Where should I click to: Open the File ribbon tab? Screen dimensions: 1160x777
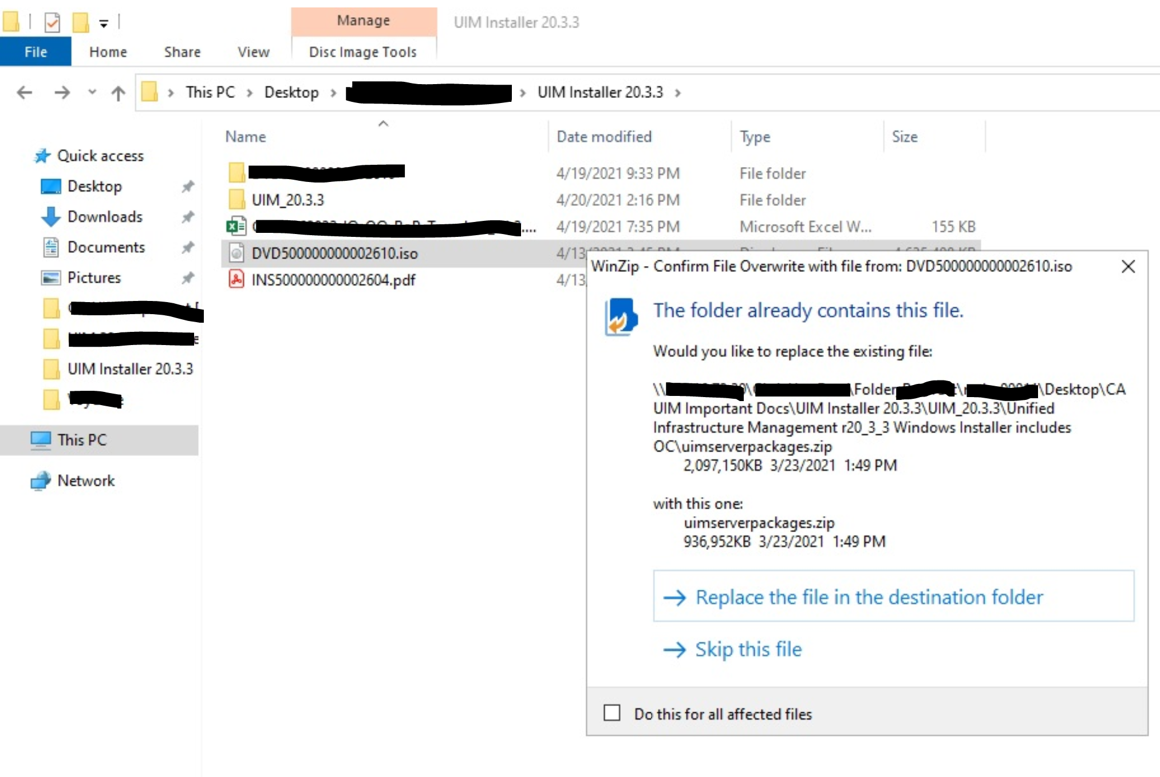(35, 52)
